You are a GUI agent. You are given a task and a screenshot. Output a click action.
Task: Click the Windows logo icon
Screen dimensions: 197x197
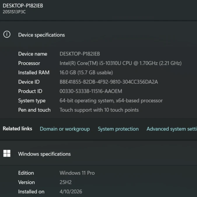tap(7, 154)
